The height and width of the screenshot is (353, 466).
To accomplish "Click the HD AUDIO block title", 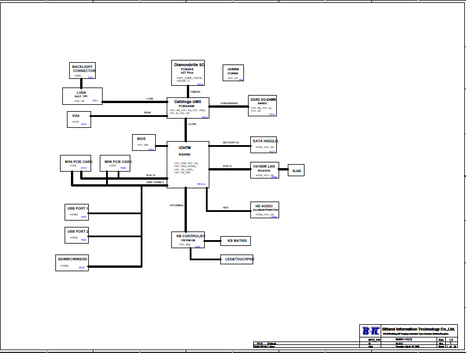I will 264,206.
